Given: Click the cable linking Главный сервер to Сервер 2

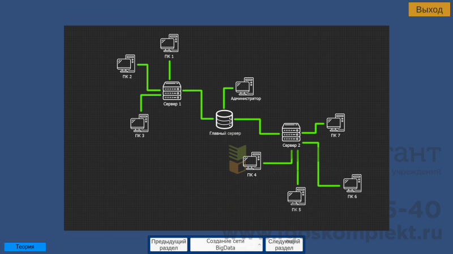Looking at the screenshot, I should pos(260,126).
